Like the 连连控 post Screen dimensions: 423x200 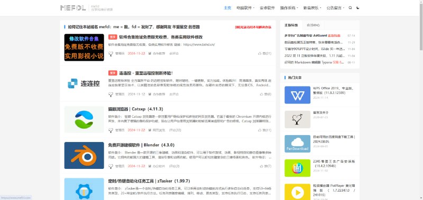point(265,94)
